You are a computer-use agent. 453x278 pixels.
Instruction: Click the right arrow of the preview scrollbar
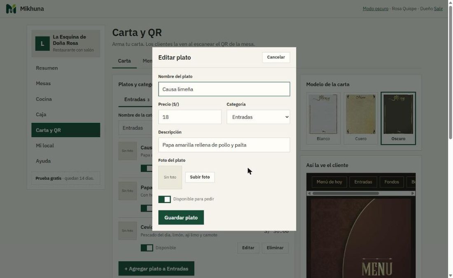coord(413,193)
